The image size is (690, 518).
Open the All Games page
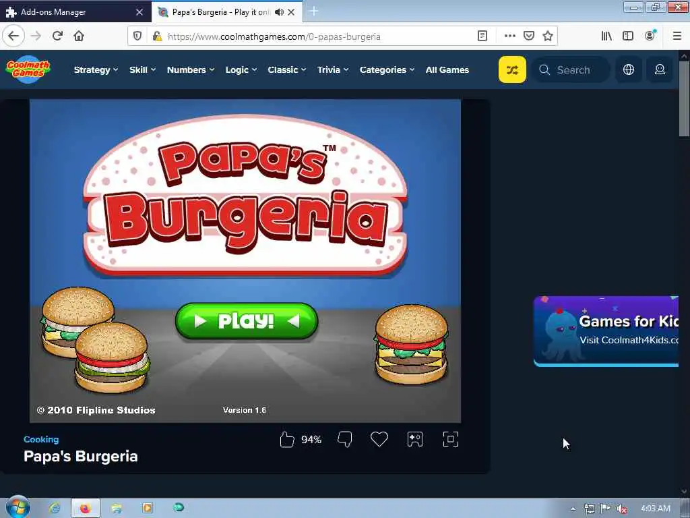447,69
